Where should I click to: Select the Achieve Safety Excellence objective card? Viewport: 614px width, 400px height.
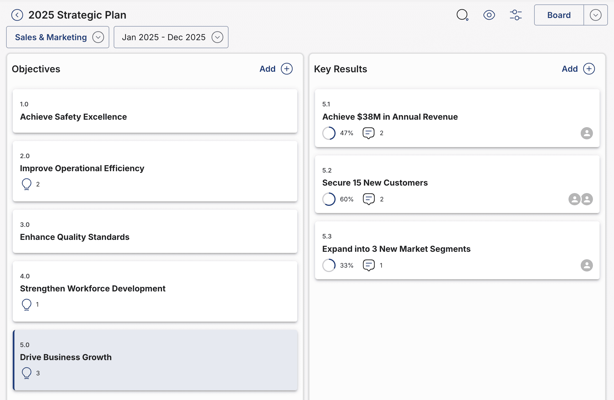155,111
